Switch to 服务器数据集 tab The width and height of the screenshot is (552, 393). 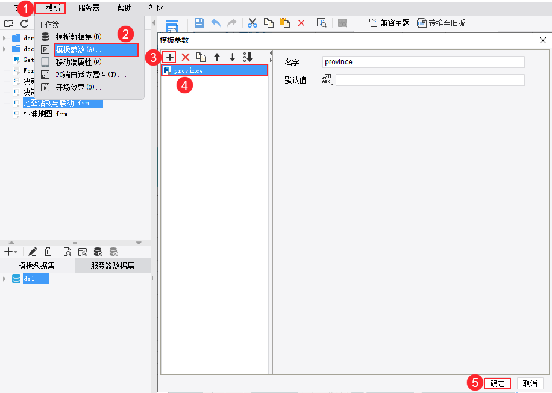point(113,266)
